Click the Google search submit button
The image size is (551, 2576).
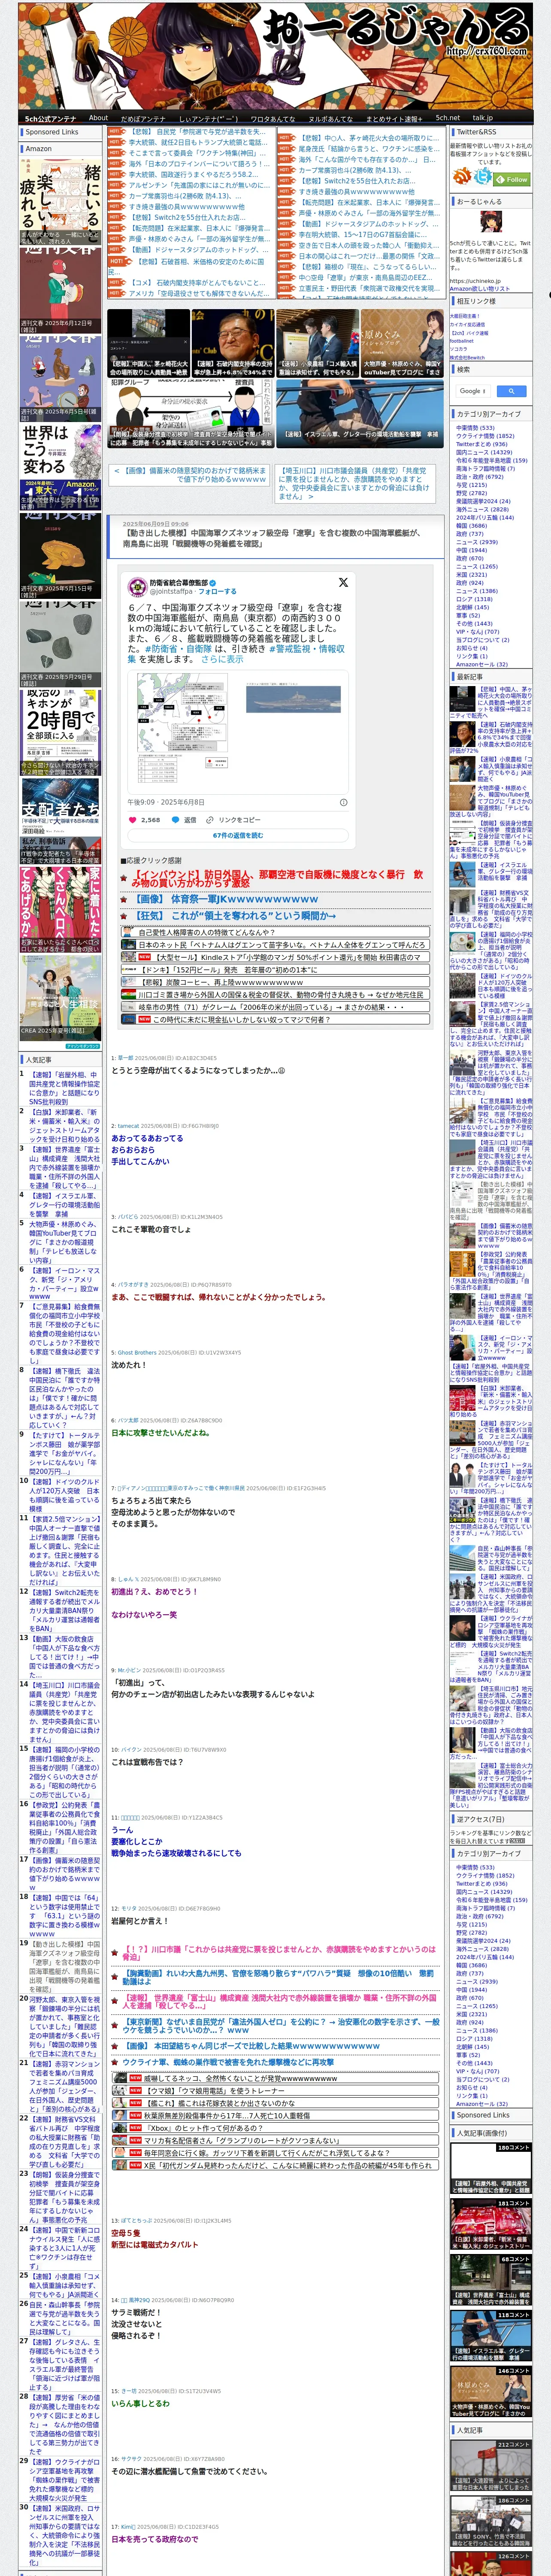click(x=511, y=391)
